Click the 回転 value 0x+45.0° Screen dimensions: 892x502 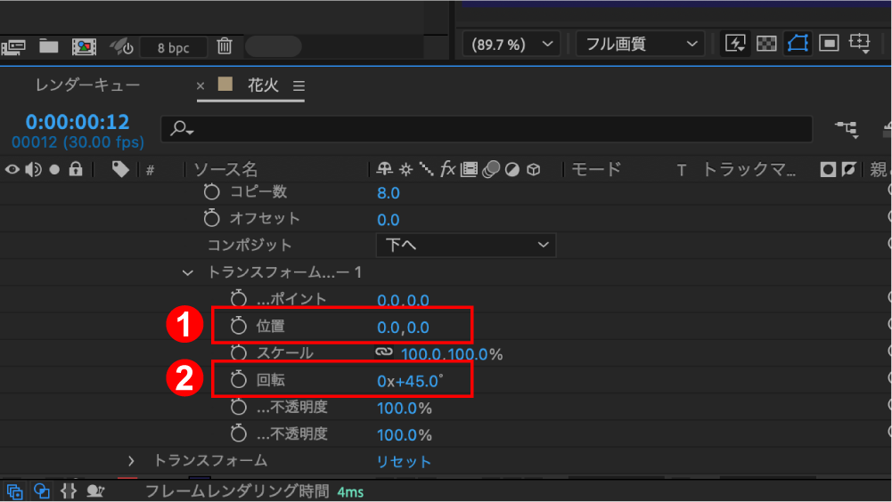click(x=410, y=381)
